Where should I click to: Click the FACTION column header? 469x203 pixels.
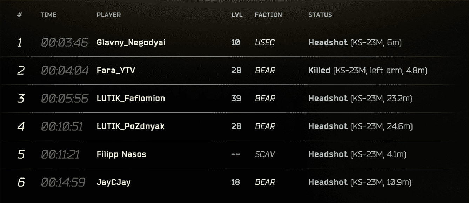point(268,15)
